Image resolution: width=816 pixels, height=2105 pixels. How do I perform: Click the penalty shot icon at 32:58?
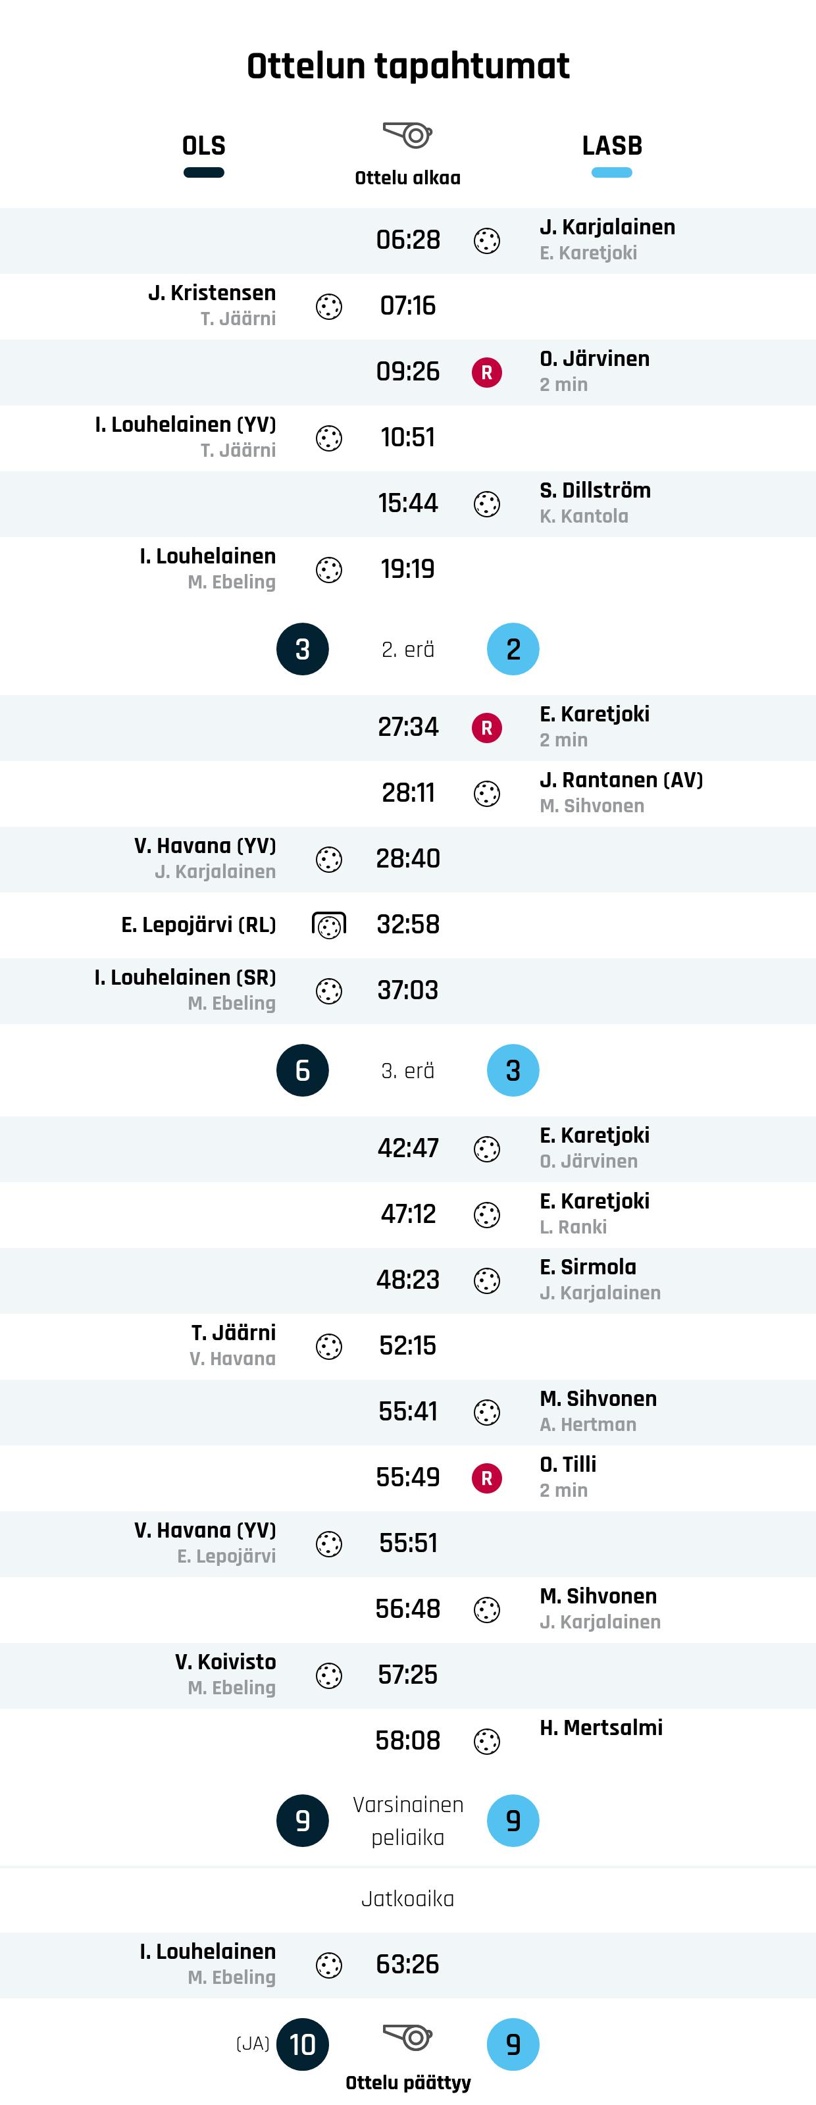(x=329, y=925)
